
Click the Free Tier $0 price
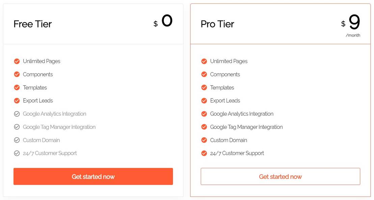[x=166, y=21]
